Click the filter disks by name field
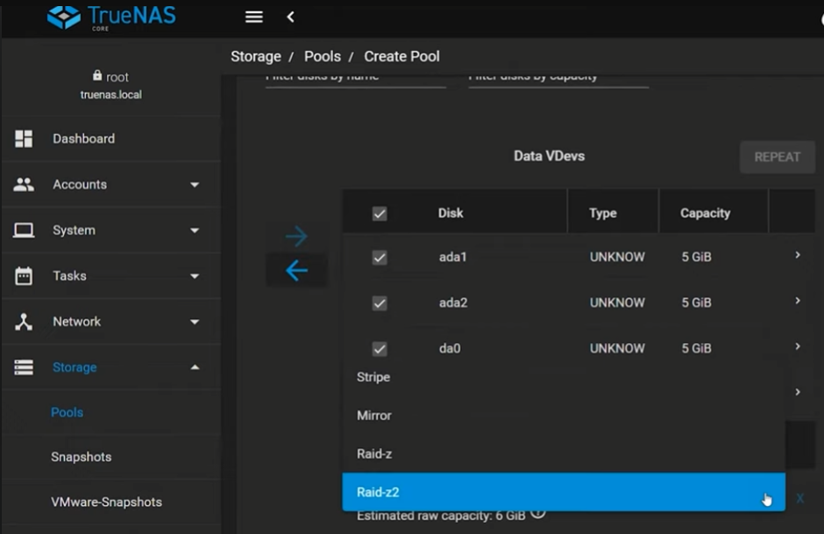This screenshot has height=534, width=824. click(356, 81)
